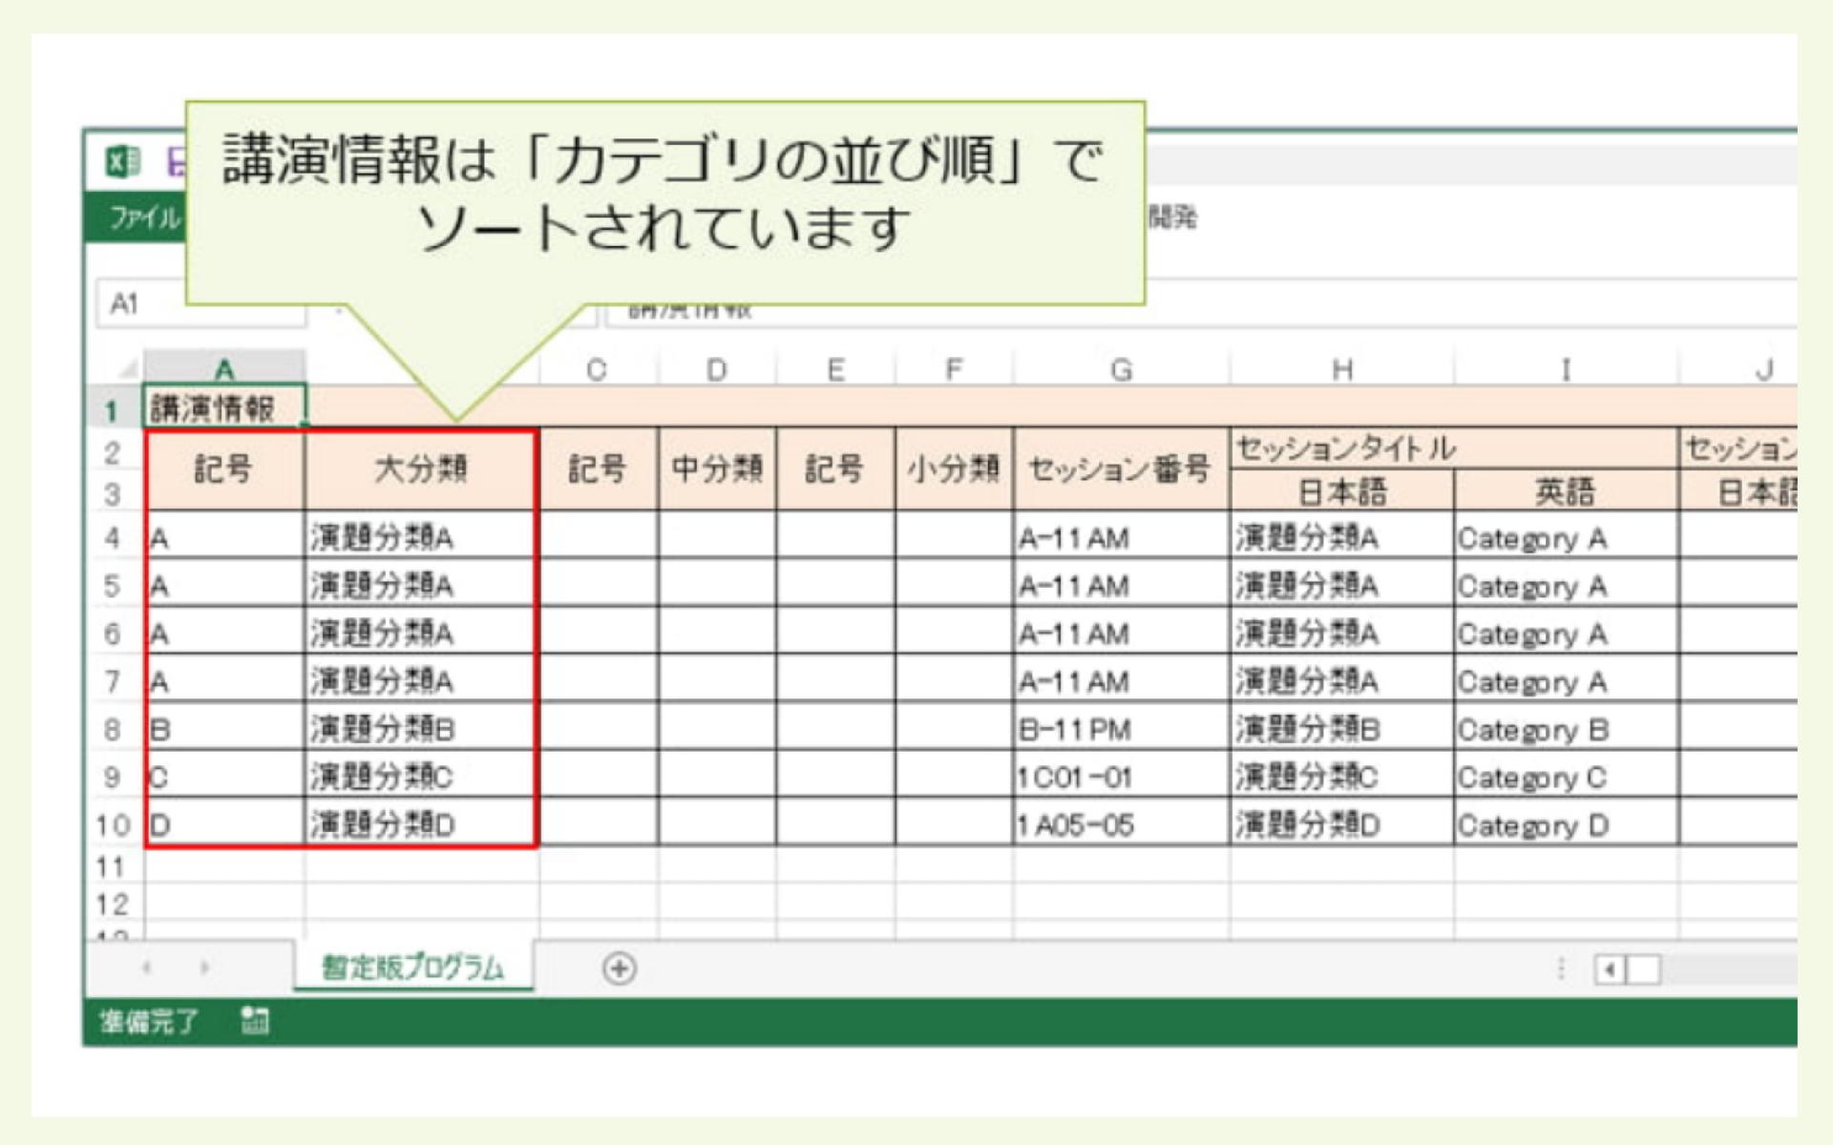The image size is (1833, 1145).
Task: Click the right sheet navigation arrow
Action: pyautogui.click(x=206, y=968)
